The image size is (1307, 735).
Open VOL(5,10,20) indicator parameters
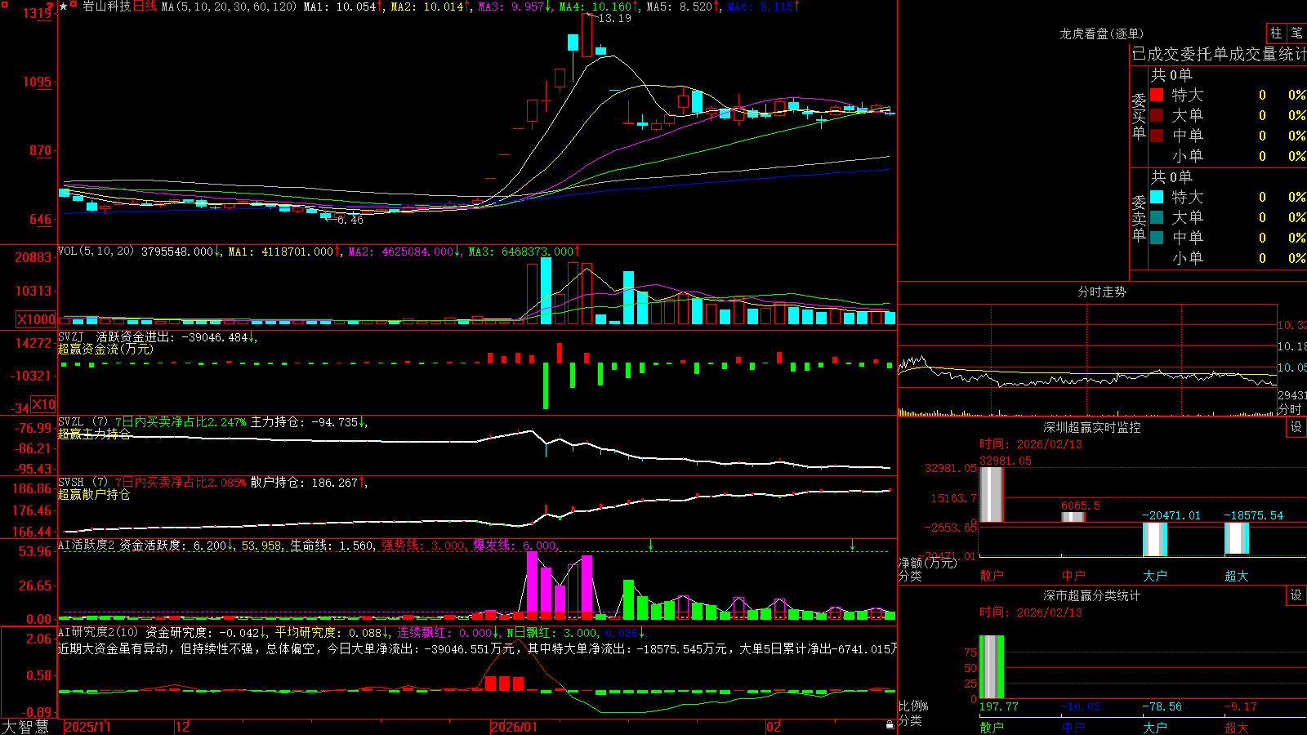[x=96, y=252]
